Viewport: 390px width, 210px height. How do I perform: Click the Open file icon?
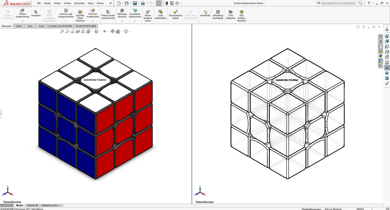click(x=127, y=3)
